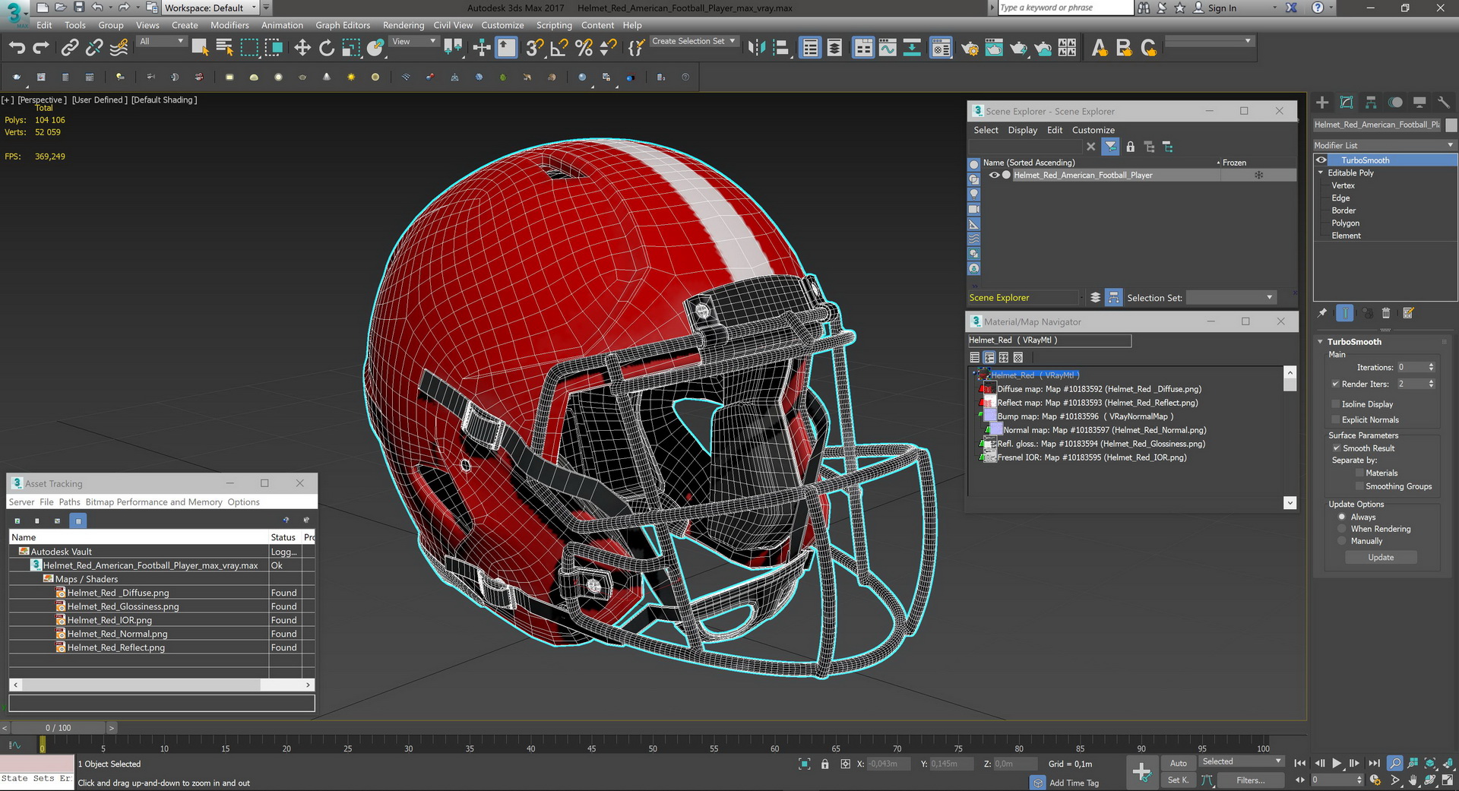Uncheck the Smooth Result checkbox

point(1336,448)
